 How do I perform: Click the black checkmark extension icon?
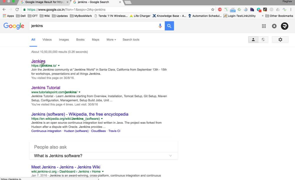(x=265, y=9)
